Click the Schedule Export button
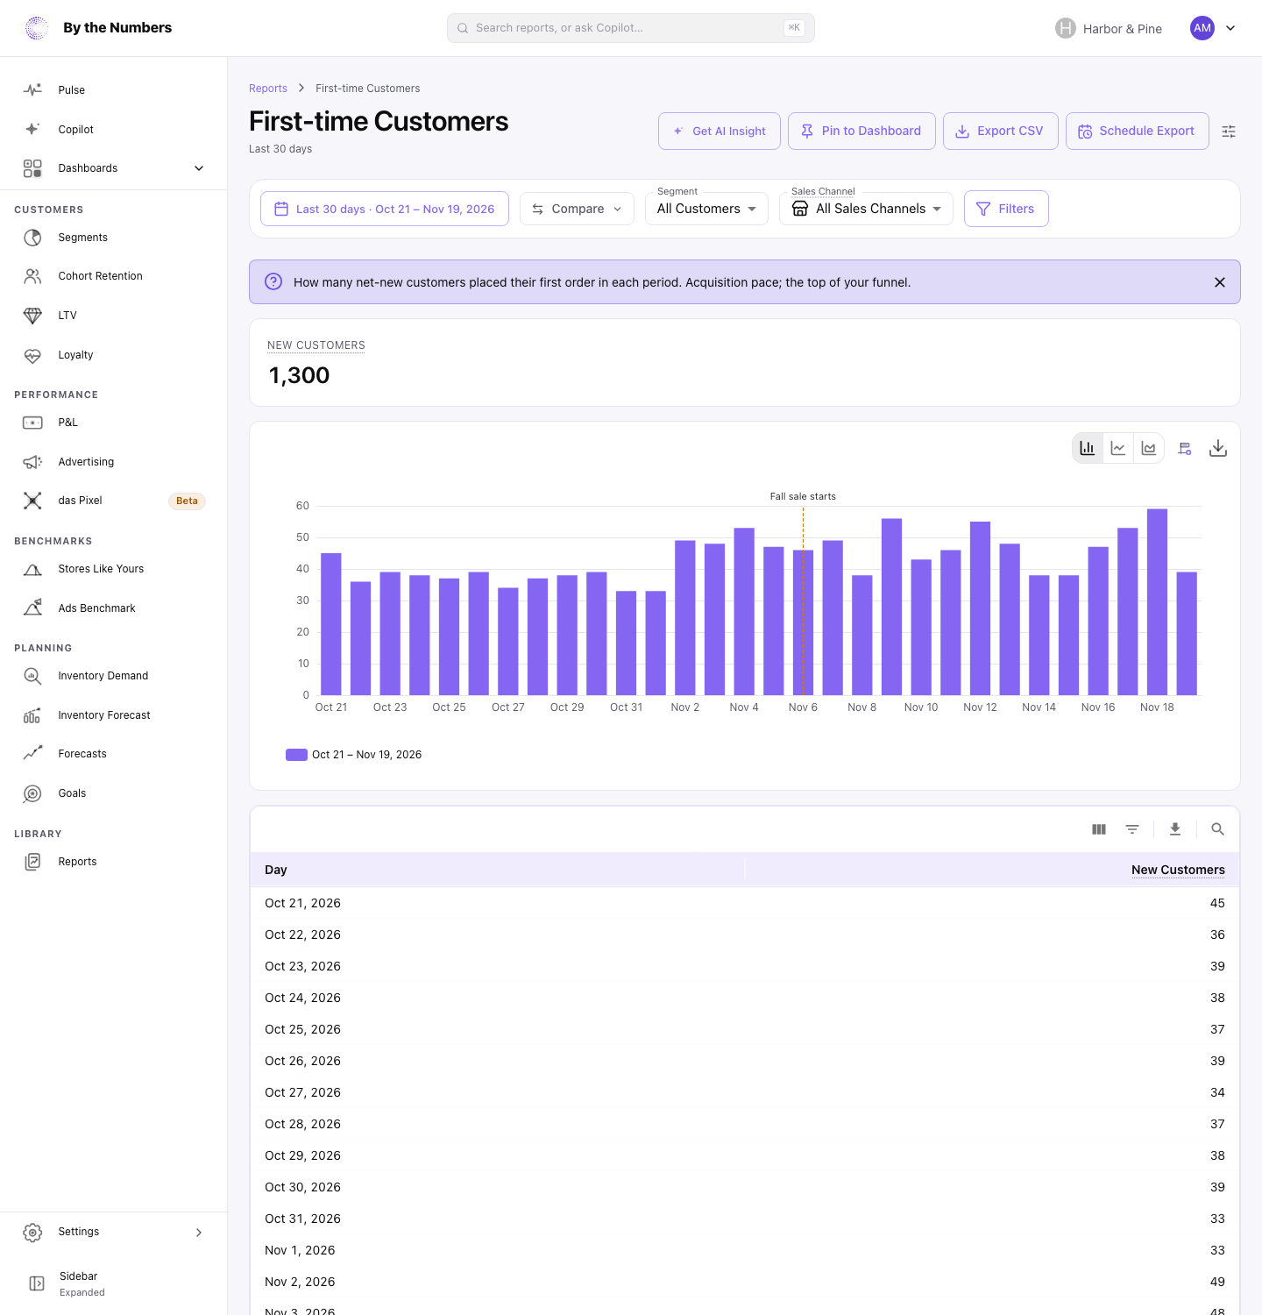 (1138, 131)
